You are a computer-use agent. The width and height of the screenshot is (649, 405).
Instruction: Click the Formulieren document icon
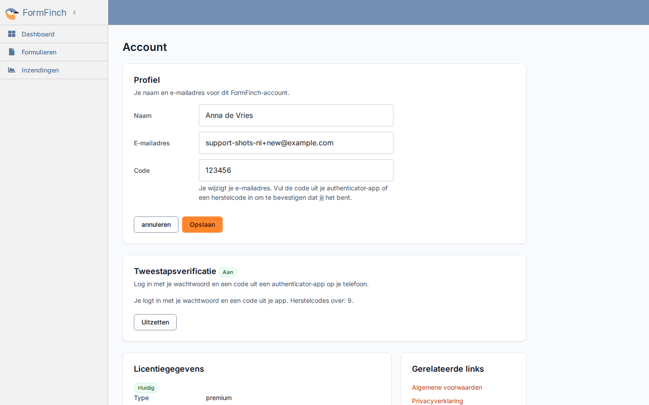coord(12,52)
